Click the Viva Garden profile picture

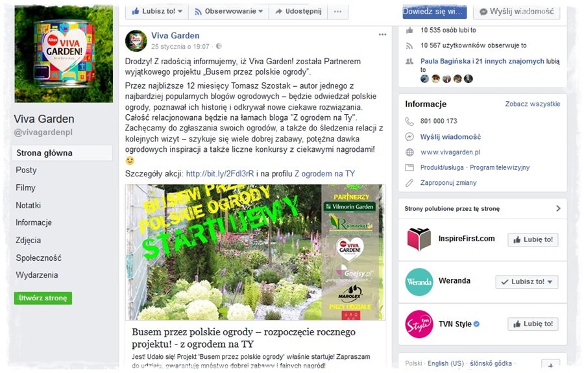click(x=64, y=54)
